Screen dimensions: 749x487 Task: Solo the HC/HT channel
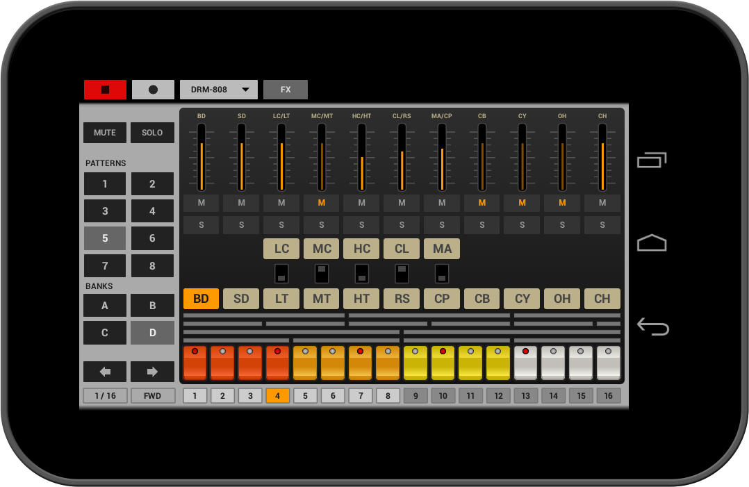361,225
